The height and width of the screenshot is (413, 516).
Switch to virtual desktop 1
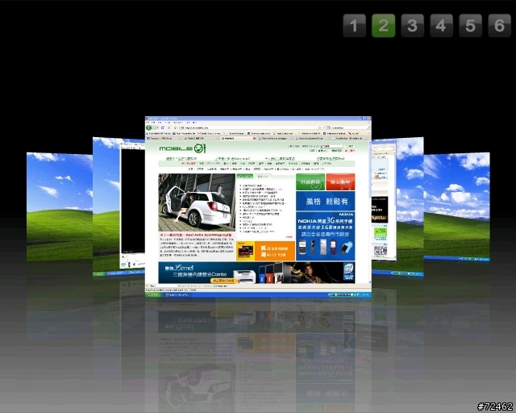pos(354,25)
